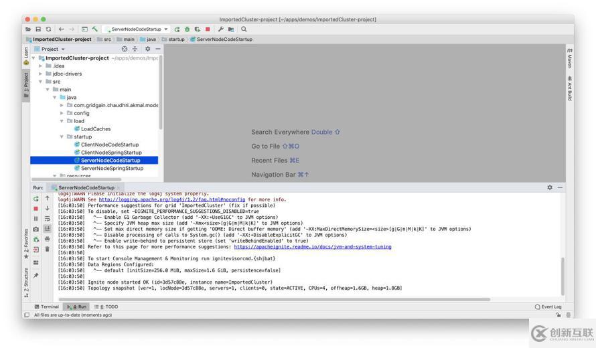Stop the process with the toolbar red square
596x348 pixels.
click(208, 29)
